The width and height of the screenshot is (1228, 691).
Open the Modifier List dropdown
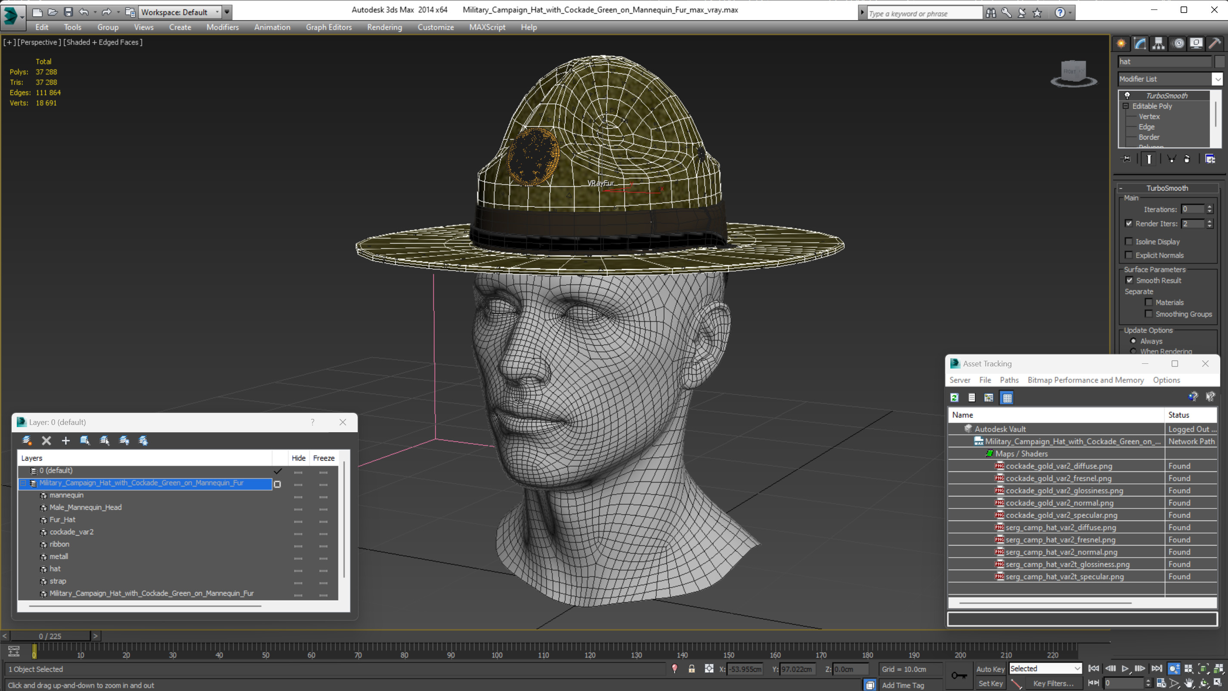[1217, 79]
